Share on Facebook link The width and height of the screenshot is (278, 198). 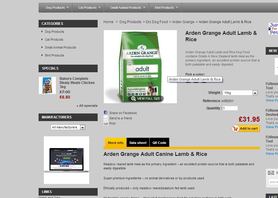coord(123,113)
